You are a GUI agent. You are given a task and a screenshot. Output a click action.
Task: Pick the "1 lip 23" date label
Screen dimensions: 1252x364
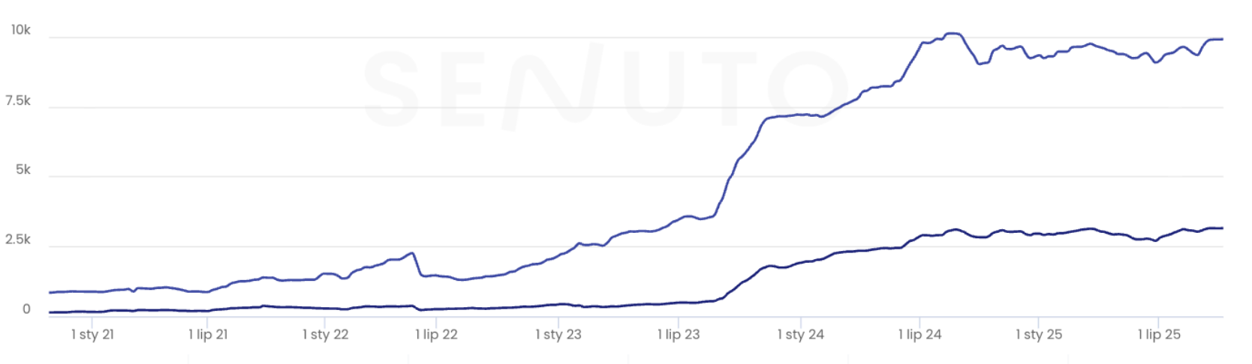(x=678, y=335)
